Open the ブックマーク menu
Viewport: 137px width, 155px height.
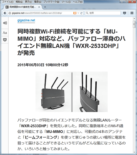[51, 2]
